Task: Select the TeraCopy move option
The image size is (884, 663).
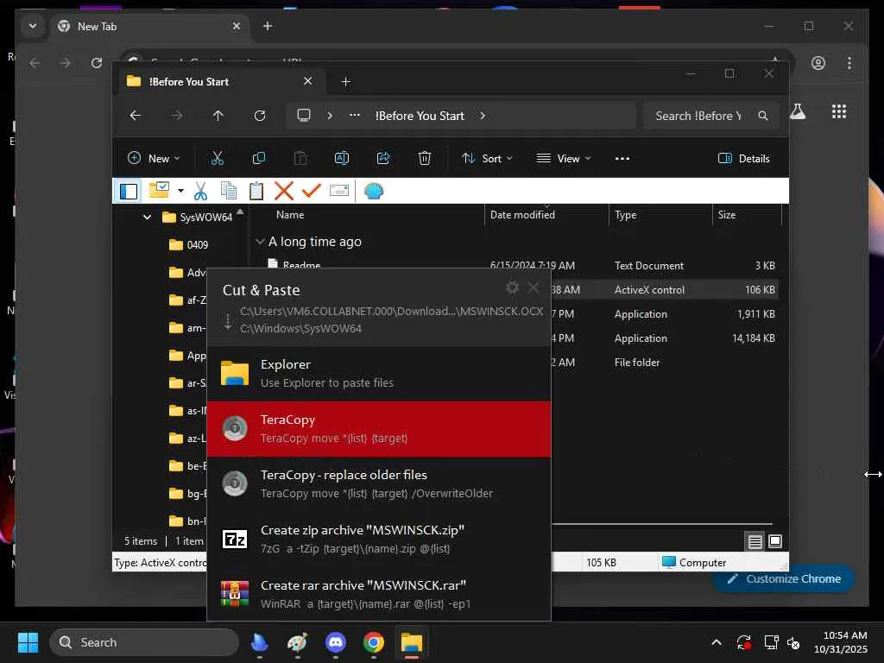Action: (379, 428)
